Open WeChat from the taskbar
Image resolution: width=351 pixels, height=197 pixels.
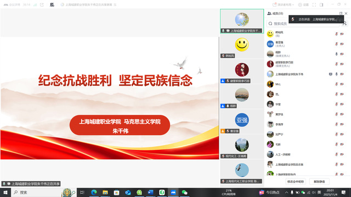pyautogui.click(x=184, y=192)
